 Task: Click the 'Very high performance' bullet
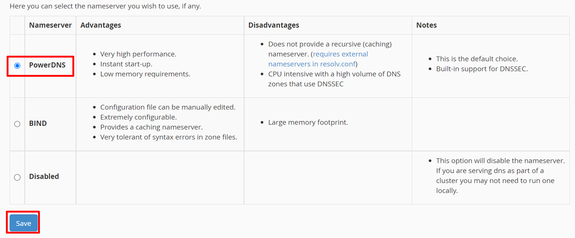pyautogui.click(x=138, y=54)
